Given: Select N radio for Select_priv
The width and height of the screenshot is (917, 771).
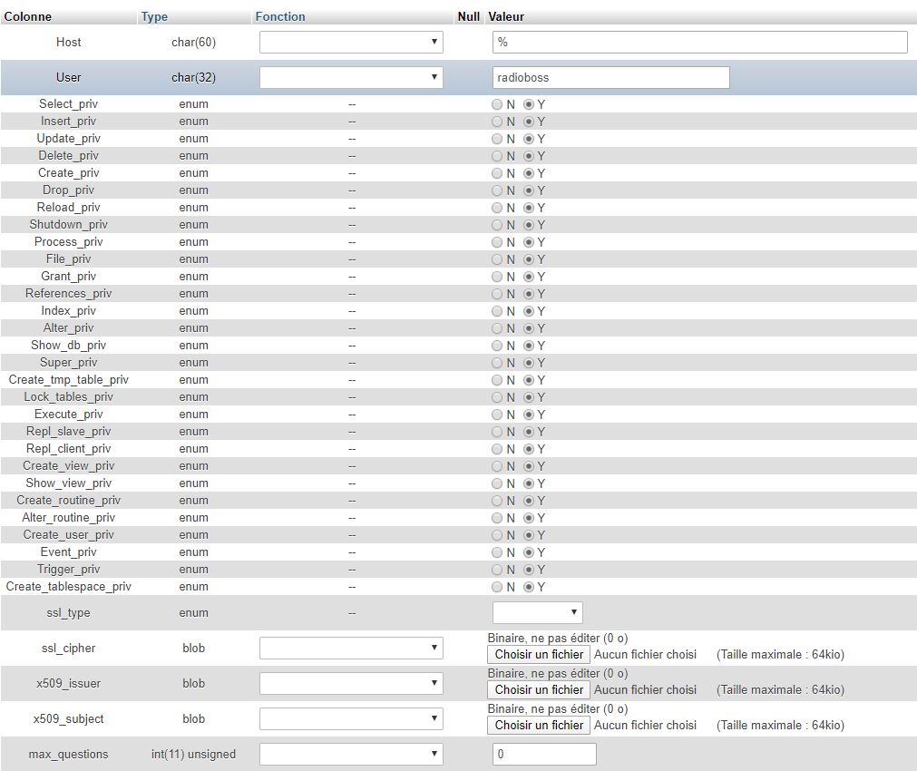Looking at the screenshot, I should coord(497,104).
